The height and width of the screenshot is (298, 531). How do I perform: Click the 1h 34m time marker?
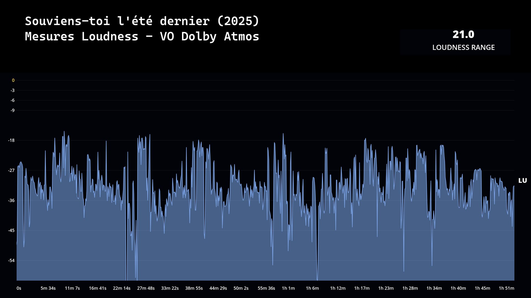(434, 288)
